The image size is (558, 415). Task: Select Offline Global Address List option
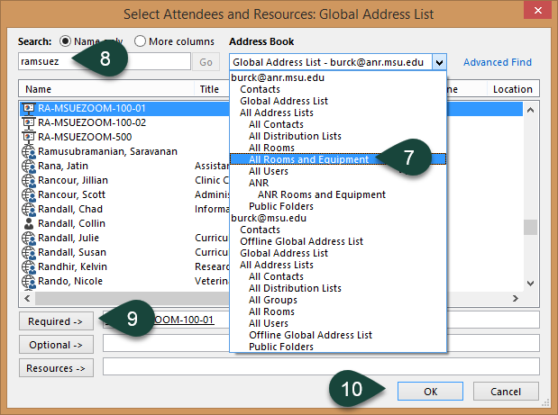[301, 241]
